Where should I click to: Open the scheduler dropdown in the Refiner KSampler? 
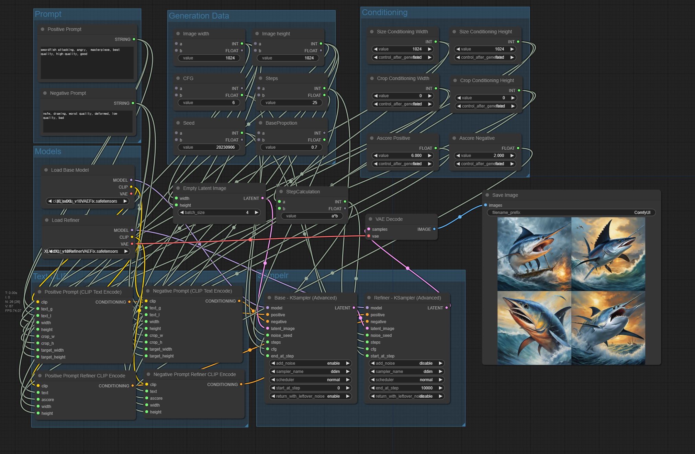[406, 380]
